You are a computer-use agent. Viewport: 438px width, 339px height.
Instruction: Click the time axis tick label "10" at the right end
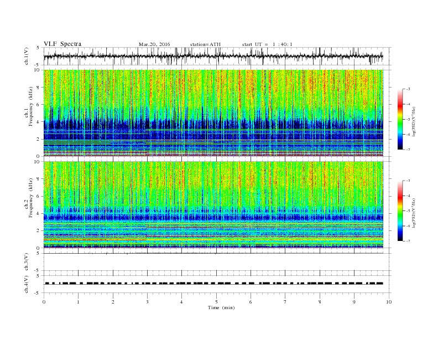(389, 302)
